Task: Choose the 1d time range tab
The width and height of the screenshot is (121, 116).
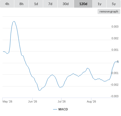Action: pos(36,4)
